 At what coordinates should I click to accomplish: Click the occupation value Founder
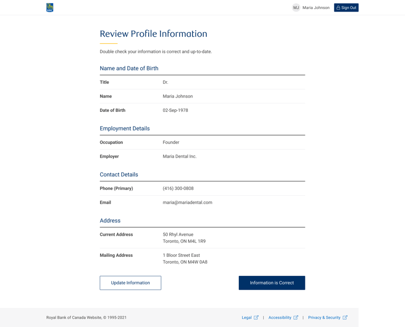pyautogui.click(x=171, y=142)
